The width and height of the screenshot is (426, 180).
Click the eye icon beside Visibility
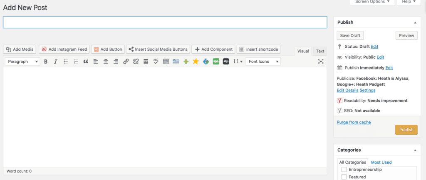click(x=339, y=57)
